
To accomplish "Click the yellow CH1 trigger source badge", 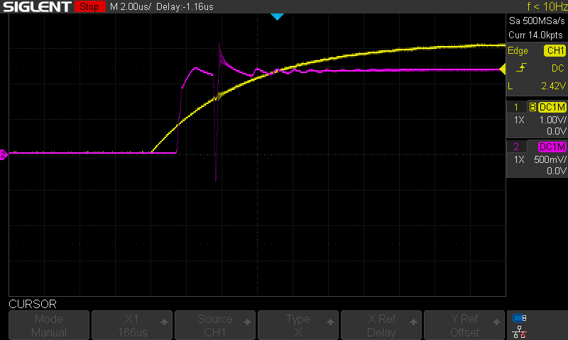I will coord(554,51).
